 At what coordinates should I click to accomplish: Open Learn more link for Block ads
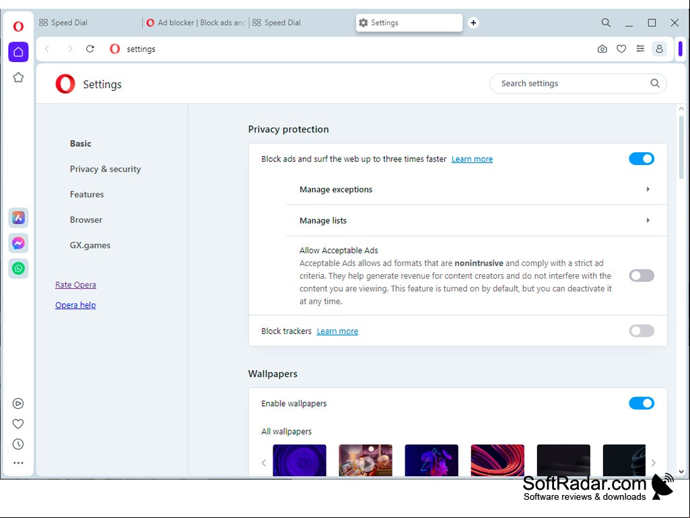click(x=472, y=159)
